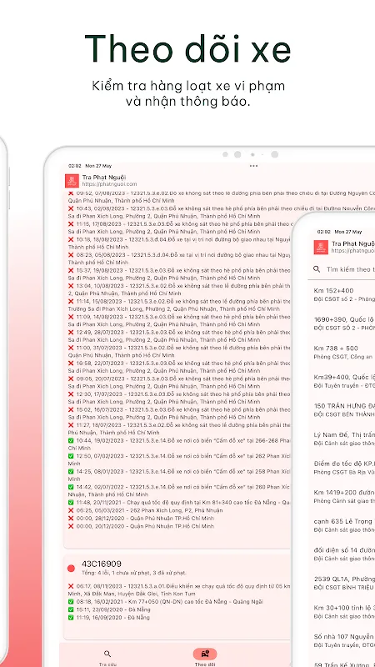Tap red status dot next to 43C16909
Image resolution: width=375 pixels, height=667 pixels.
click(71, 569)
